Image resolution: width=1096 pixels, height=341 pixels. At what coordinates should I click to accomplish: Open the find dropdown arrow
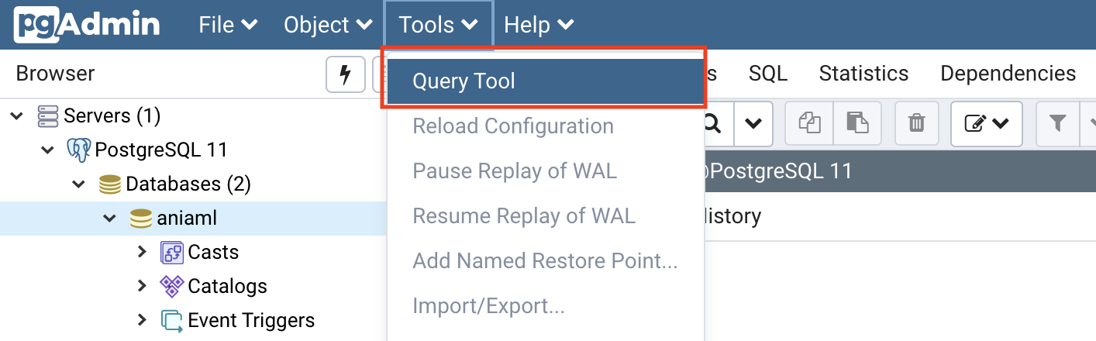(x=753, y=123)
